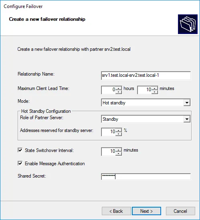Click the failover folders wizard icon
This screenshot has width=200, height=220.
[x=188, y=24]
